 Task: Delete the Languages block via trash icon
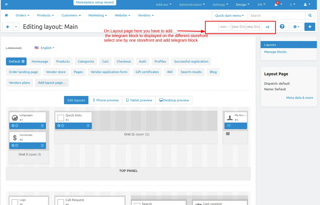coord(42,126)
